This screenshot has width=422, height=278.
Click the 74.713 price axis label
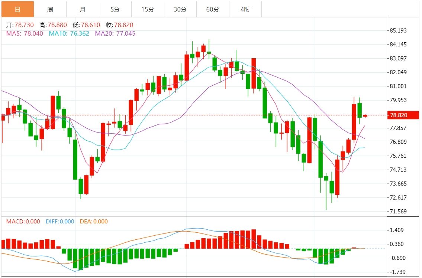pos(398,170)
